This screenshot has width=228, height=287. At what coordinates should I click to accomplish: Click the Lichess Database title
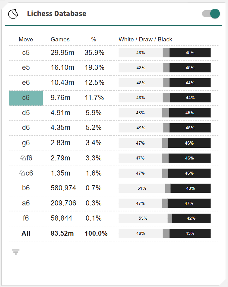[56, 14]
